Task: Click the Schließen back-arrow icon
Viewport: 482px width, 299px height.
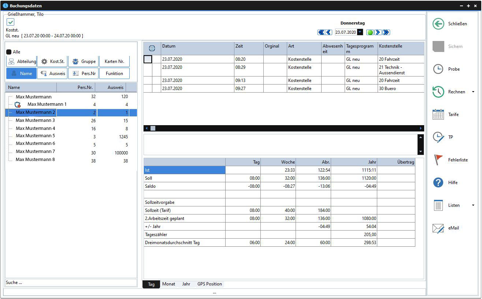Action: 438,24
